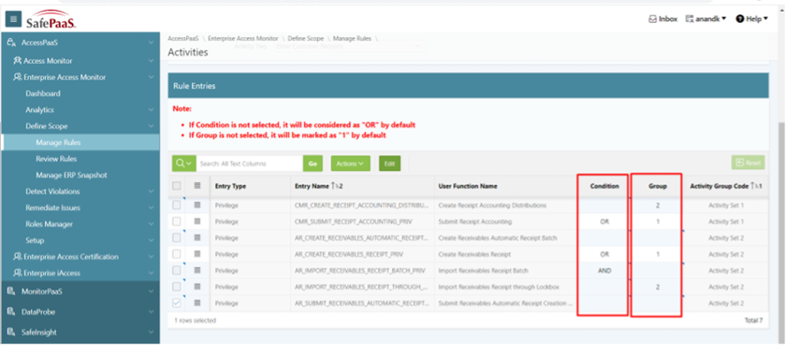787x346 pixels.
Task: Expand the Analytics submenu
Action: [151, 110]
